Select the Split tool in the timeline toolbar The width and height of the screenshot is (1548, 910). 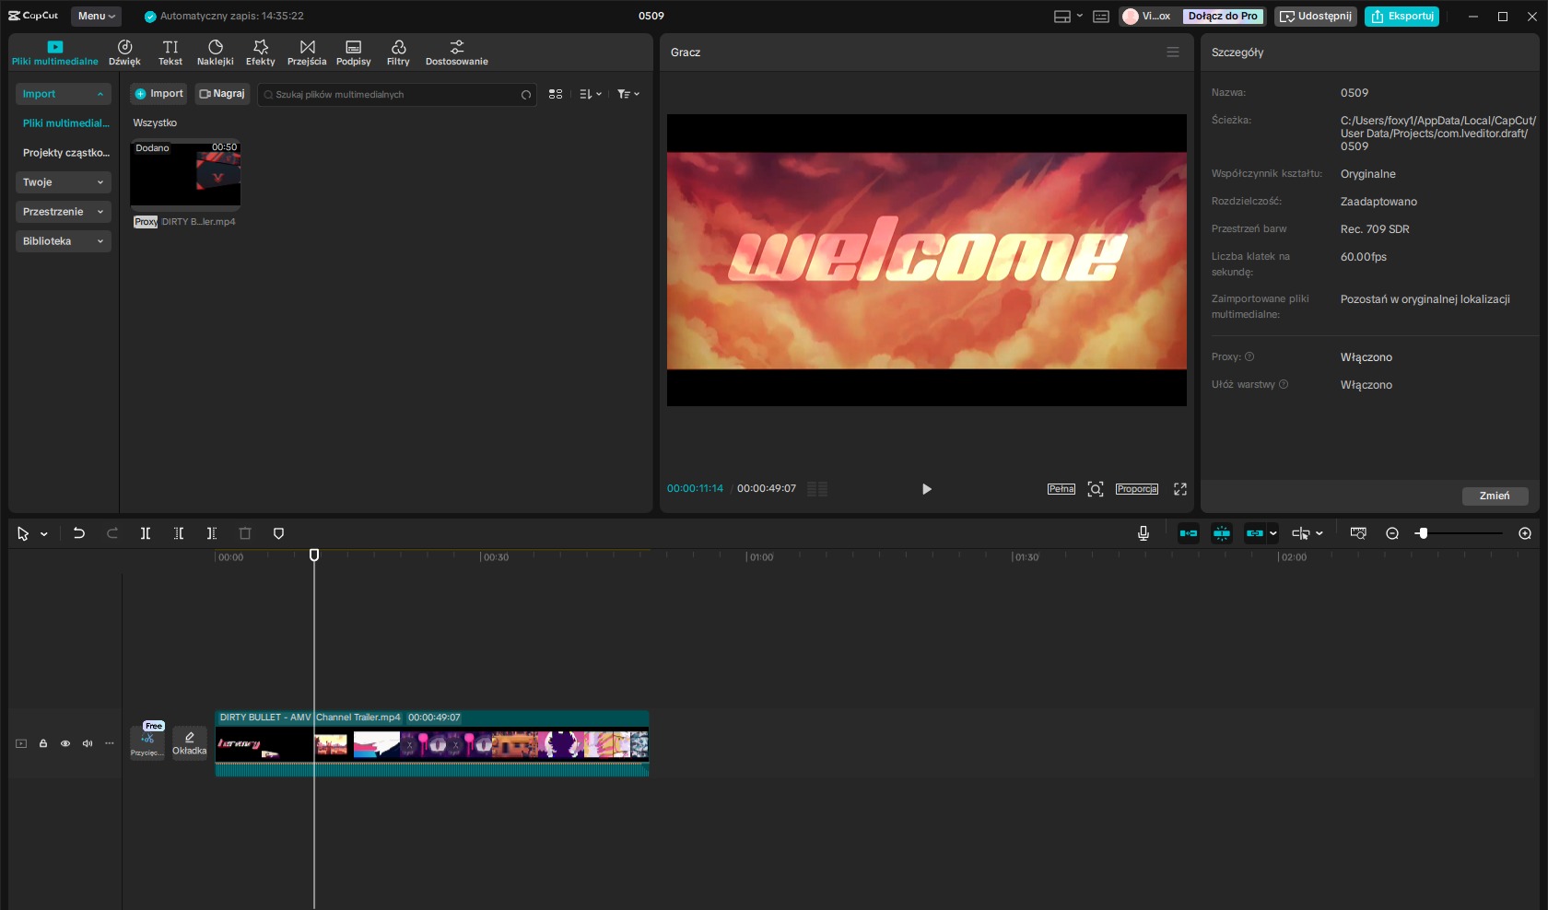[x=146, y=533]
